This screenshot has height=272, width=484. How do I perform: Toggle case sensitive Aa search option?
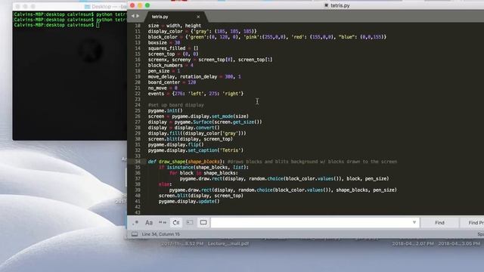coord(149,222)
